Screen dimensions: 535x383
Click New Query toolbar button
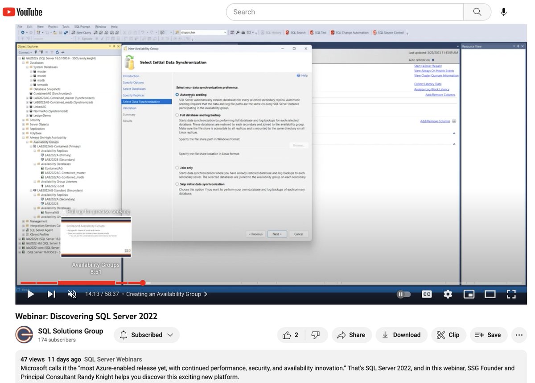[82, 33]
